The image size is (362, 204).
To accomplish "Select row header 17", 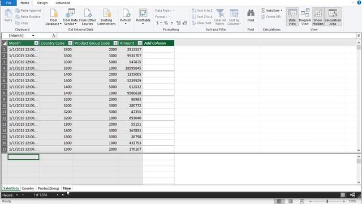I will click(x=5, y=149).
